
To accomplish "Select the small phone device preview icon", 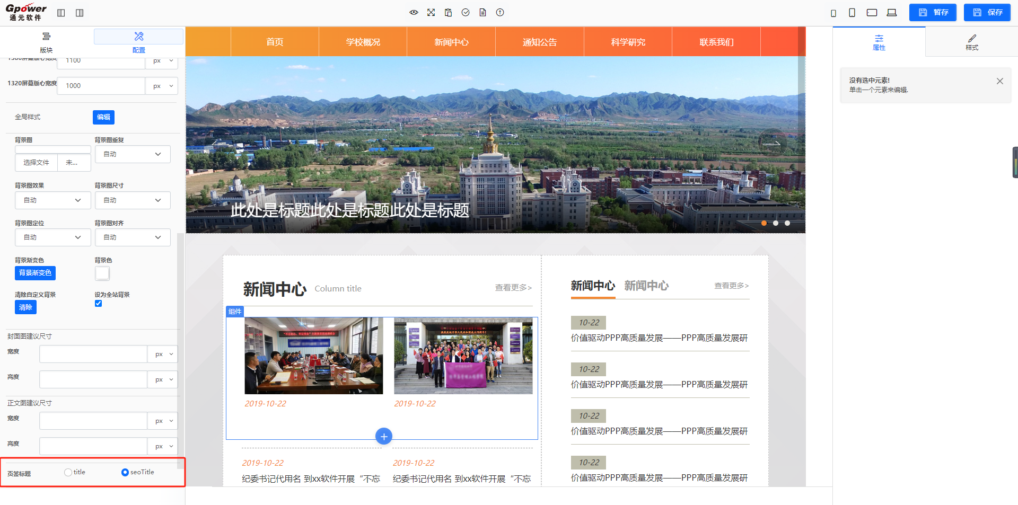I will click(833, 13).
